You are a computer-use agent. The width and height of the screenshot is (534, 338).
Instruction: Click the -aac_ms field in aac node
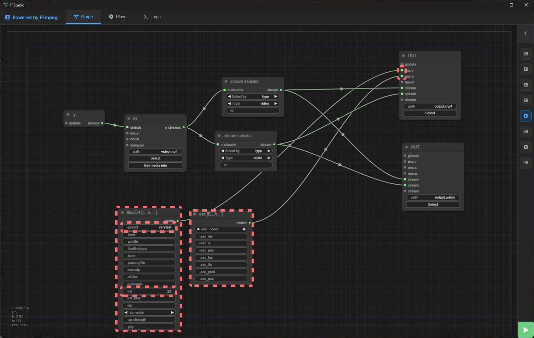(x=221, y=236)
